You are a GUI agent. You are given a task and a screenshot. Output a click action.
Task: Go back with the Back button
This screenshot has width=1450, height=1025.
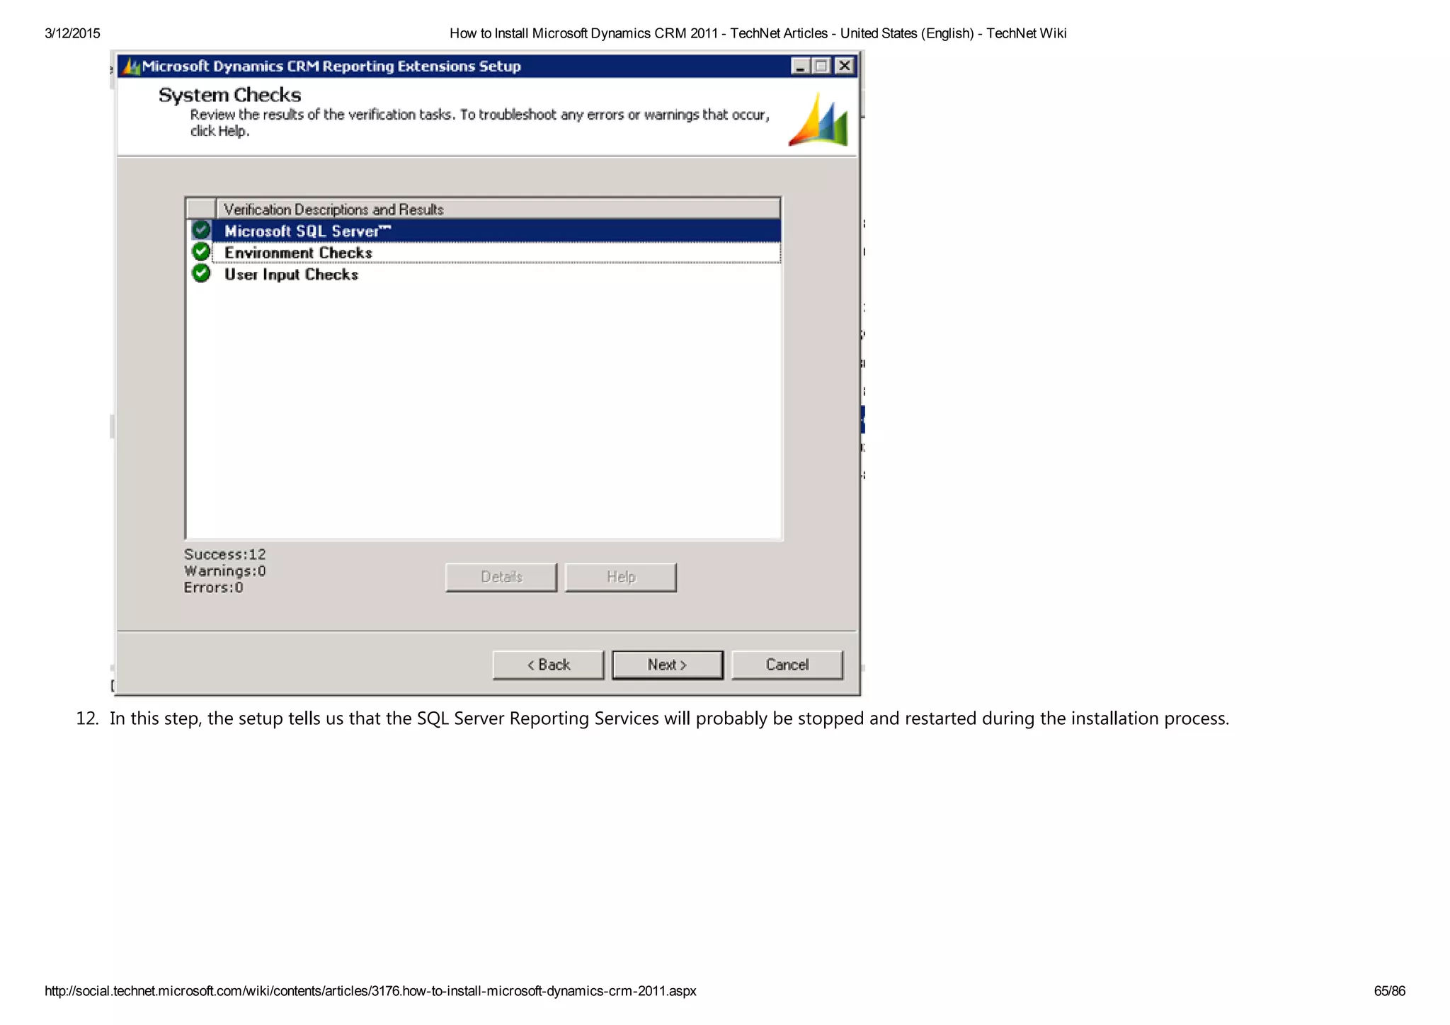548,665
